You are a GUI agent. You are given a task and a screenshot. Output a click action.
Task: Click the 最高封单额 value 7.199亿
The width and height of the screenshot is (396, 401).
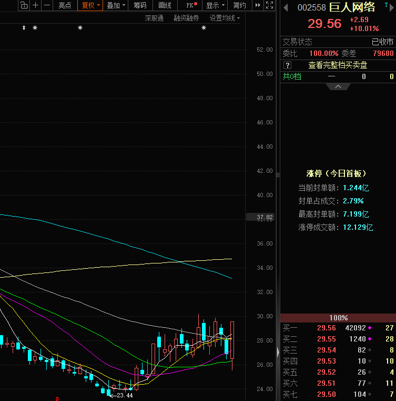click(356, 214)
